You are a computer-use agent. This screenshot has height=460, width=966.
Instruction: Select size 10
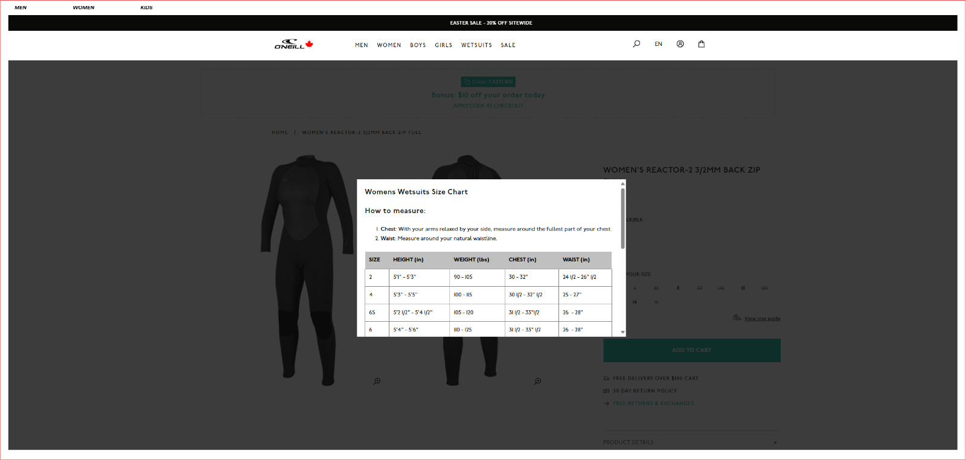[x=743, y=288]
